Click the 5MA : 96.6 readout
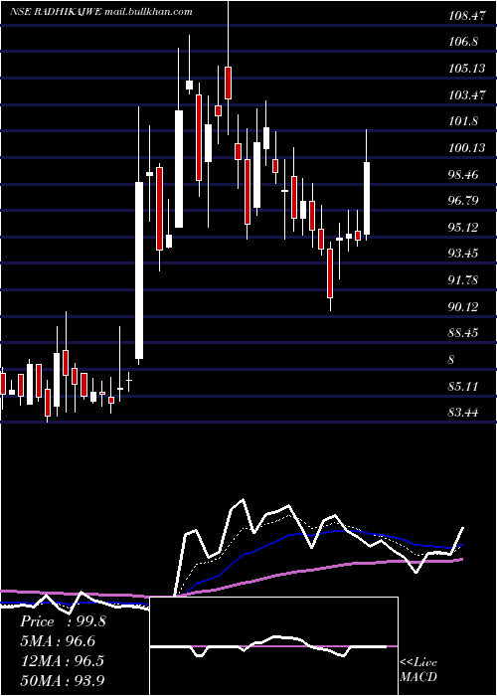This screenshot has height=696, width=497. (x=58, y=641)
